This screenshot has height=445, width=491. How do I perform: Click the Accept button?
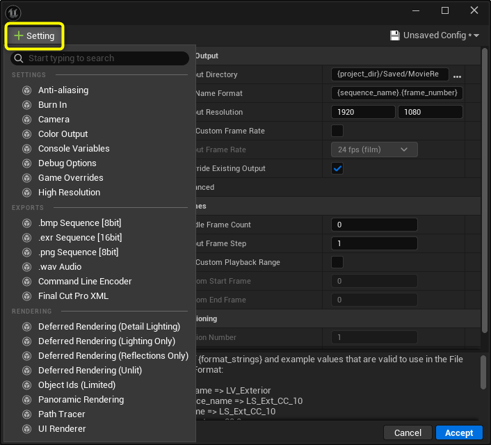point(459,433)
